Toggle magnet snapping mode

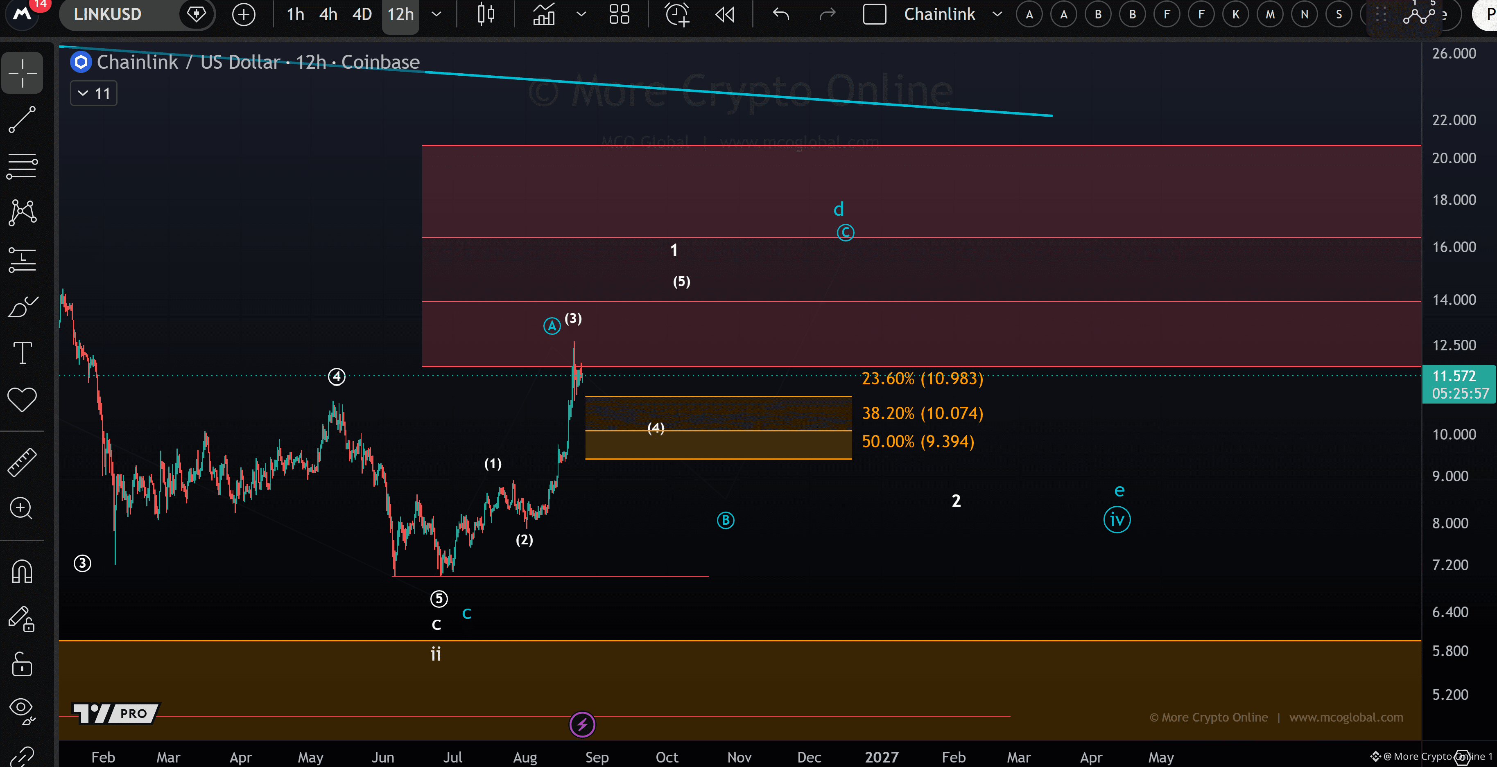click(22, 572)
